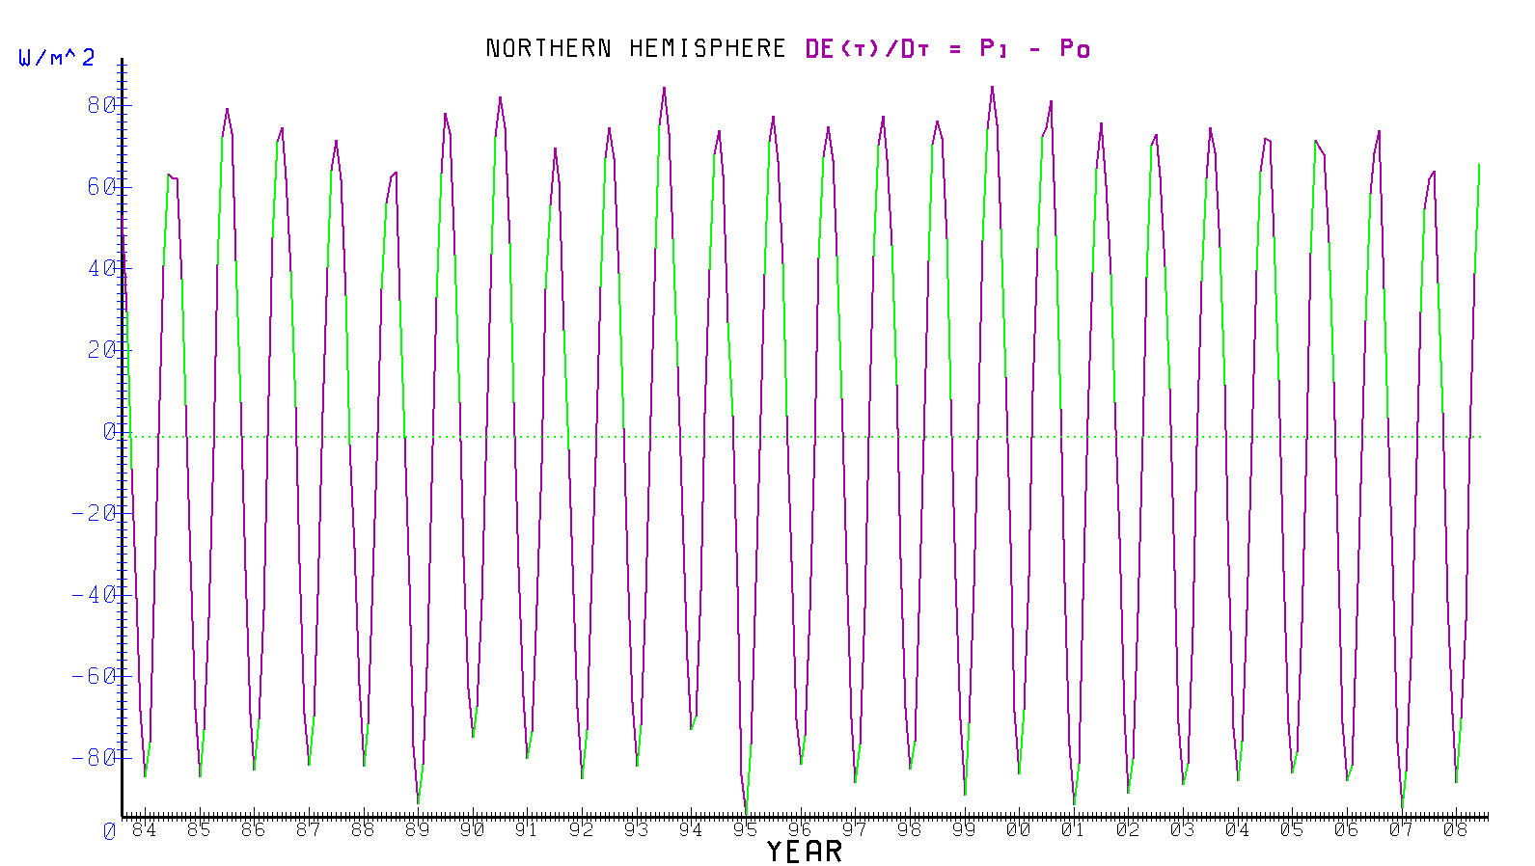
Task: Click the 99 year tick label
Action: pos(964,829)
